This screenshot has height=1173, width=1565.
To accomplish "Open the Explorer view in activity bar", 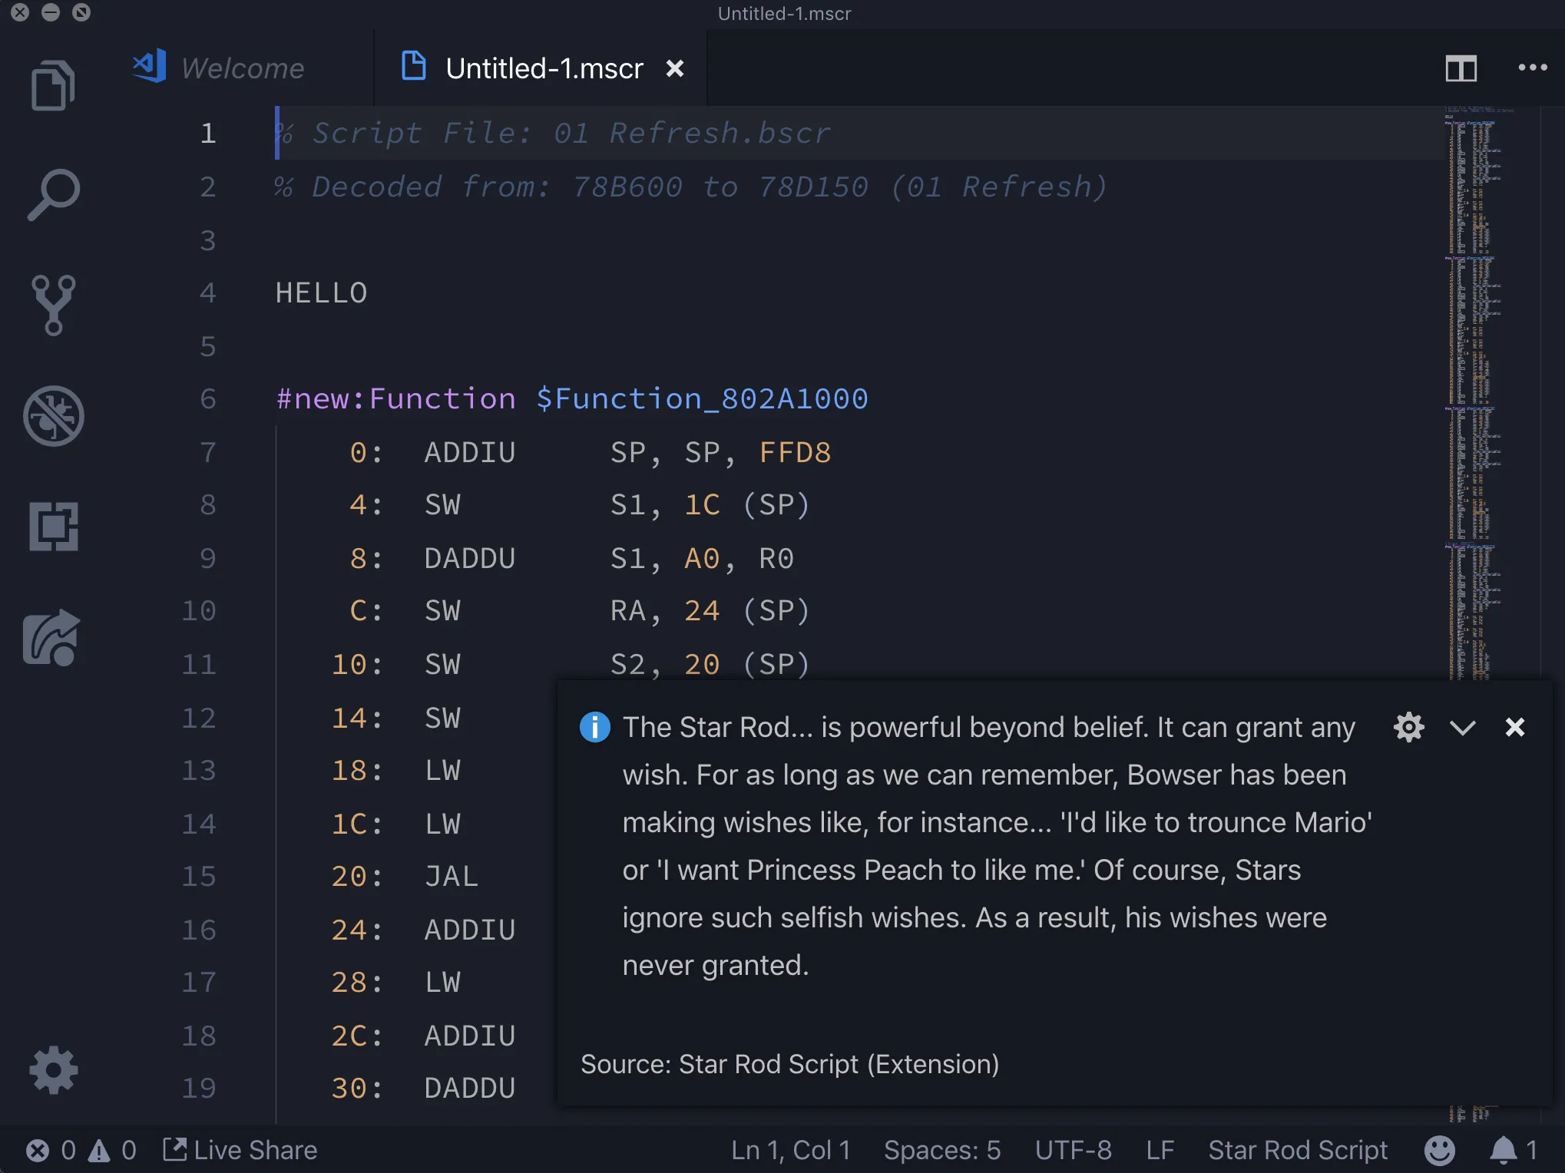I will 53,85.
